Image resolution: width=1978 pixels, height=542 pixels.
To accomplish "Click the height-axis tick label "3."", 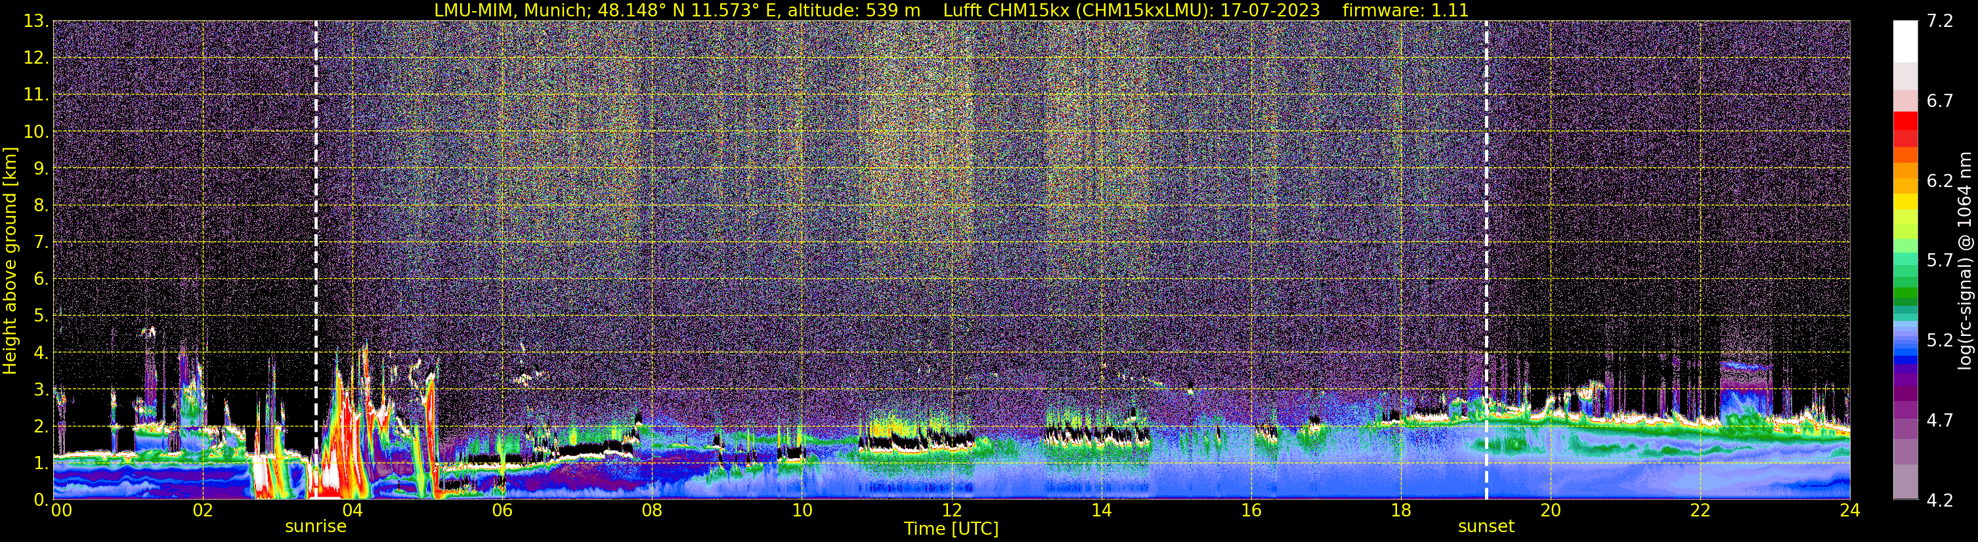I will click(x=41, y=390).
